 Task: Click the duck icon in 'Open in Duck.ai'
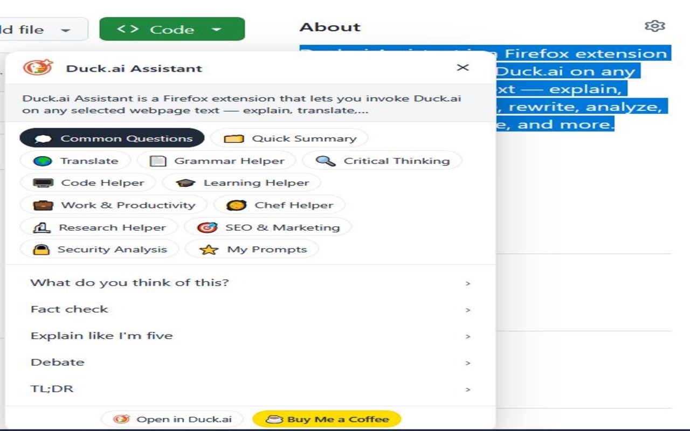click(121, 419)
